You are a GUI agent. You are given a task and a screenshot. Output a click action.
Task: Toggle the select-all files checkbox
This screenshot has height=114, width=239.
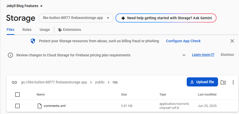click(x=17, y=95)
